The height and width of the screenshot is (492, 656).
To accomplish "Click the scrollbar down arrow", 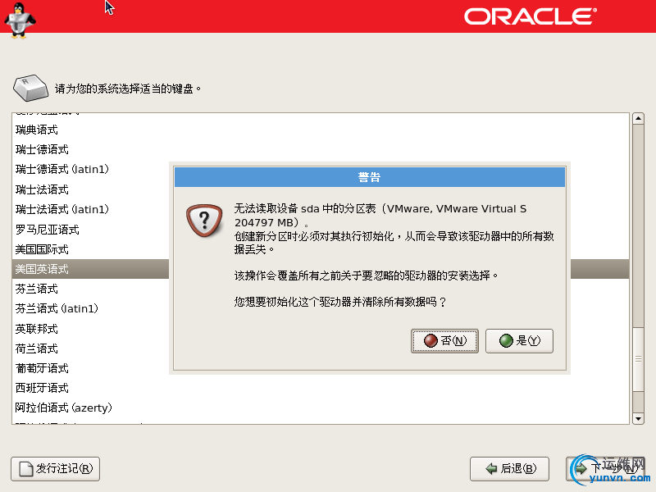I will tap(638, 418).
